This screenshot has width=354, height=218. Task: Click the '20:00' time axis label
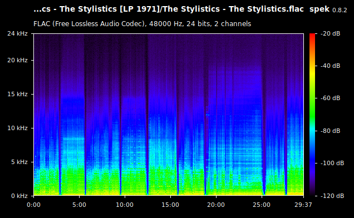[x=216, y=205]
